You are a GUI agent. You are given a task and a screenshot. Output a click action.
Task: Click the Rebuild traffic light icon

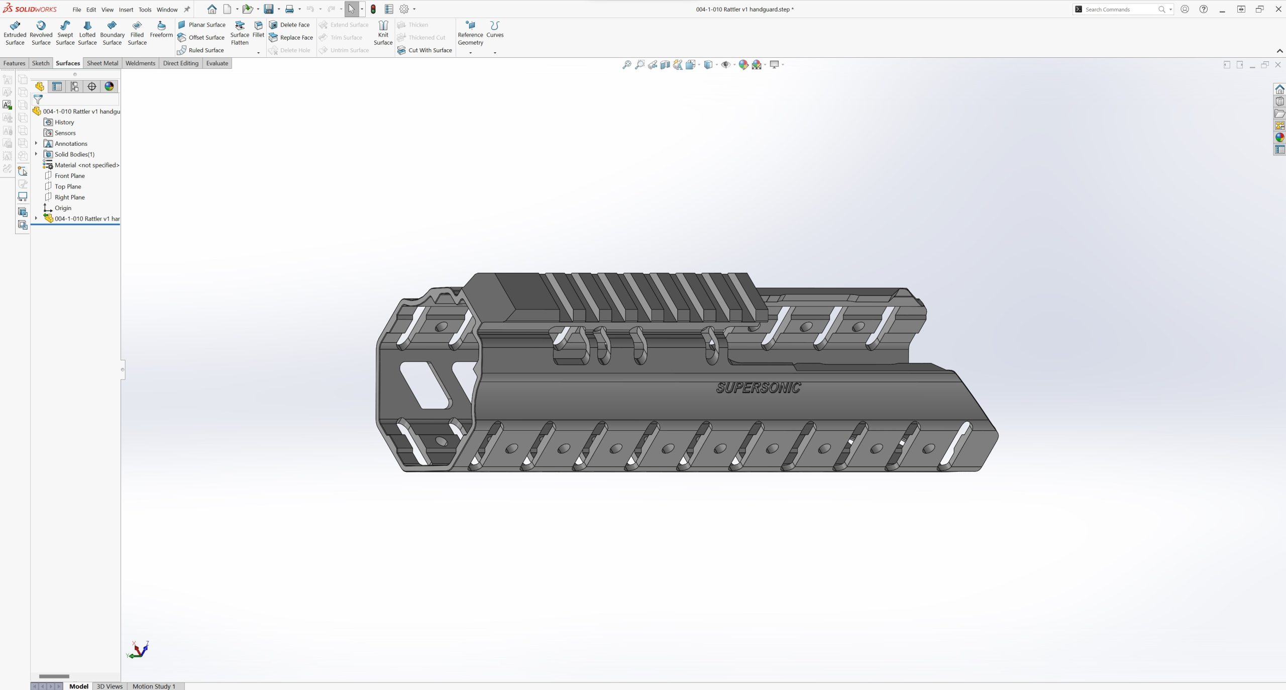[x=373, y=9]
